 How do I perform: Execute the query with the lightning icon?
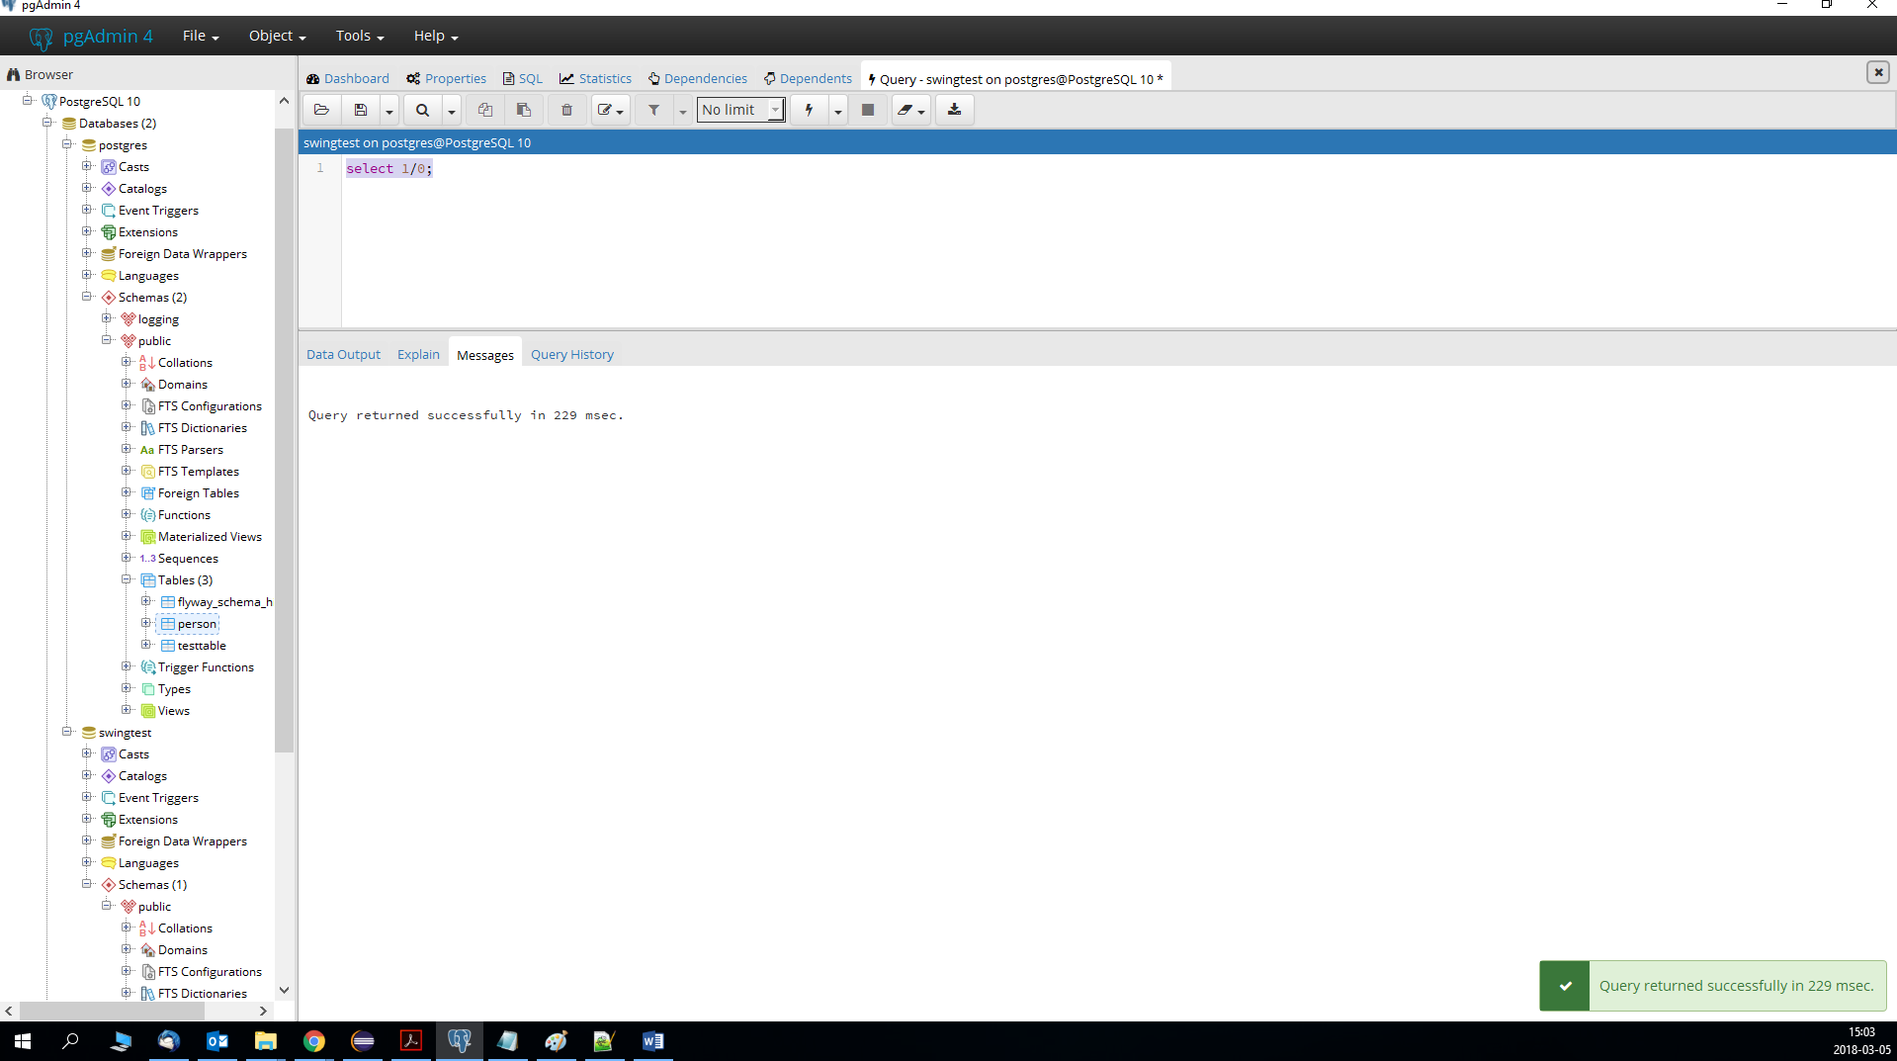point(809,110)
